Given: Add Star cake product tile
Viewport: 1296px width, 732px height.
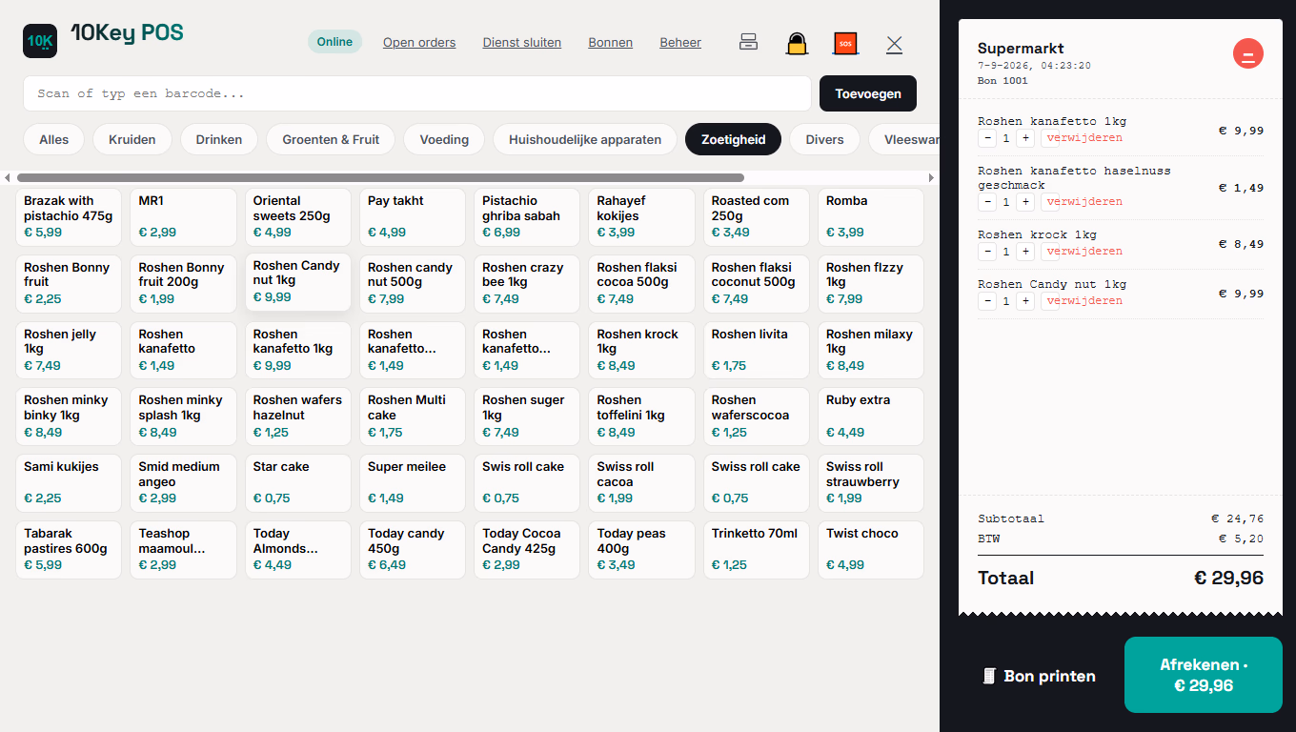Looking at the screenshot, I should click(x=297, y=483).
